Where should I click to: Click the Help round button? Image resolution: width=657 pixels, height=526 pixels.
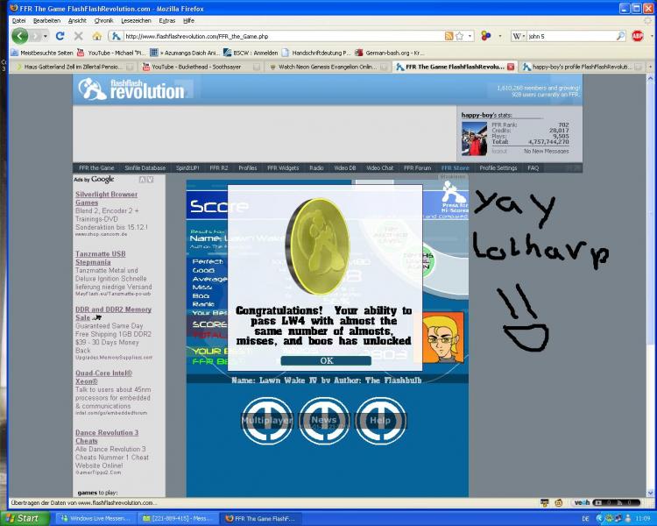click(380, 420)
